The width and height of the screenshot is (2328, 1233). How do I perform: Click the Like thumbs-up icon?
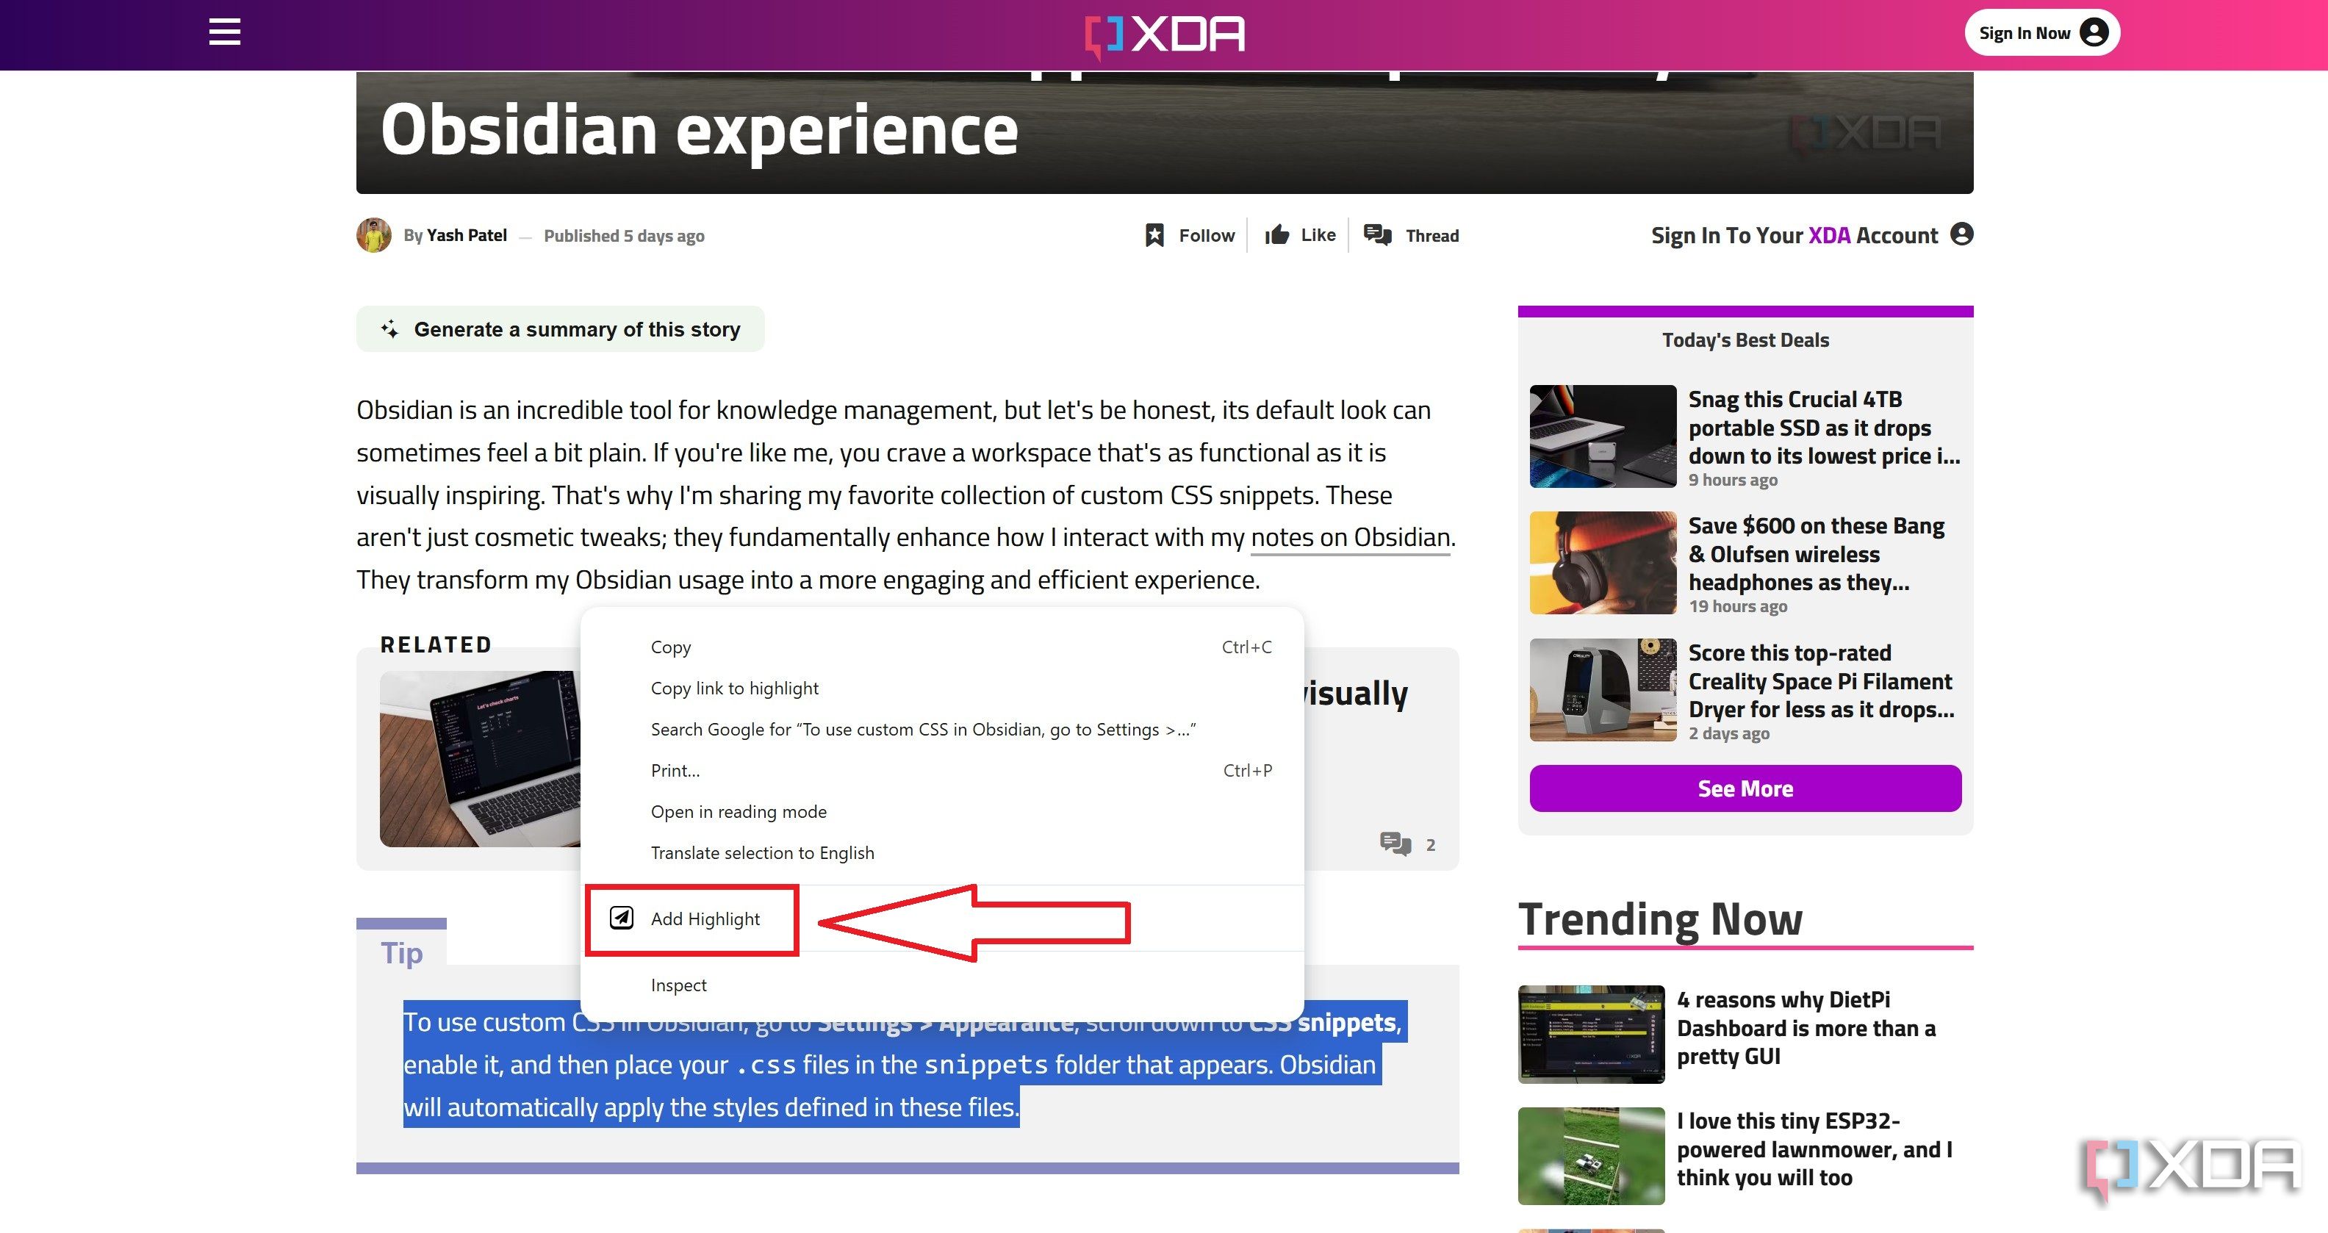1276,235
